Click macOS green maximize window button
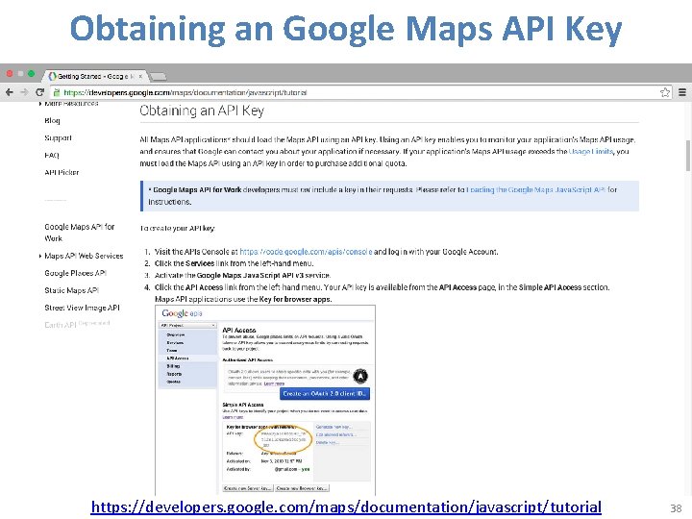Viewport: 692px width, 519px height. point(31,73)
